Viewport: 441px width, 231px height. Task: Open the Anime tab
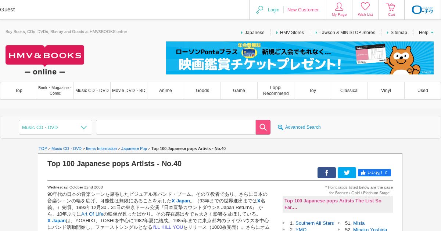pyautogui.click(x=166, y=91)
